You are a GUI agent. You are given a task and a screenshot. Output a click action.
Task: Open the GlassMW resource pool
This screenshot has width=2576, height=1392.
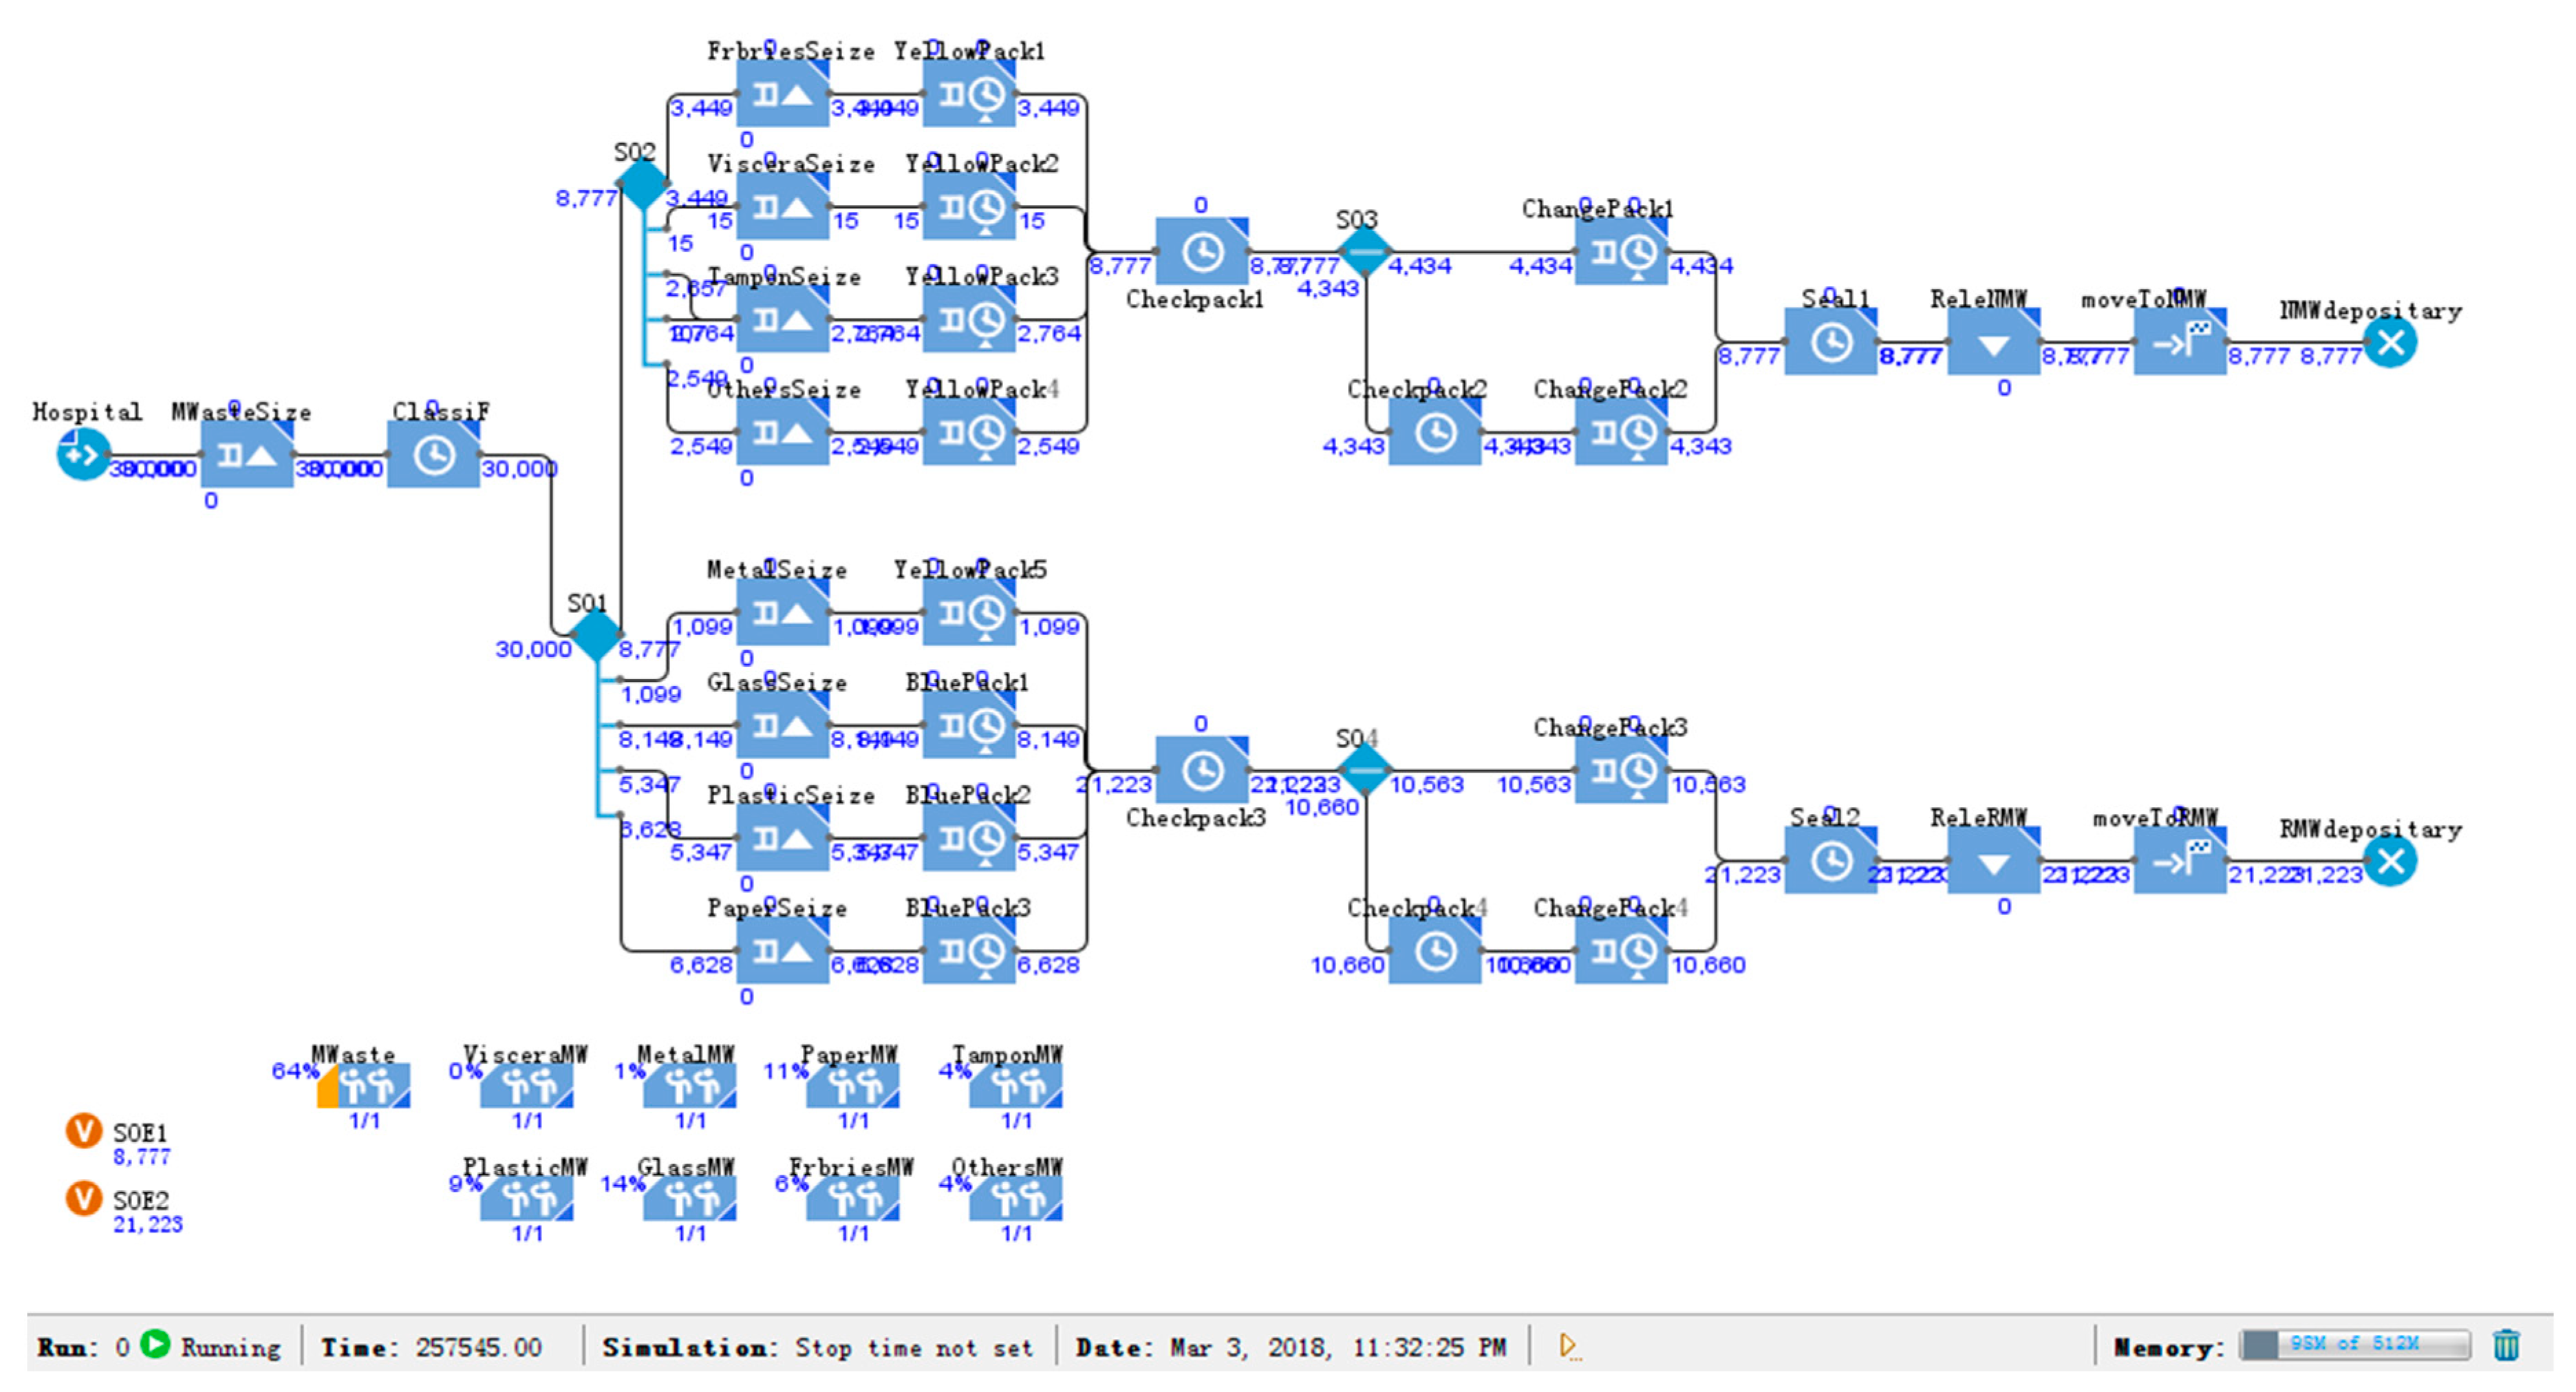(x=690, y=1199)
